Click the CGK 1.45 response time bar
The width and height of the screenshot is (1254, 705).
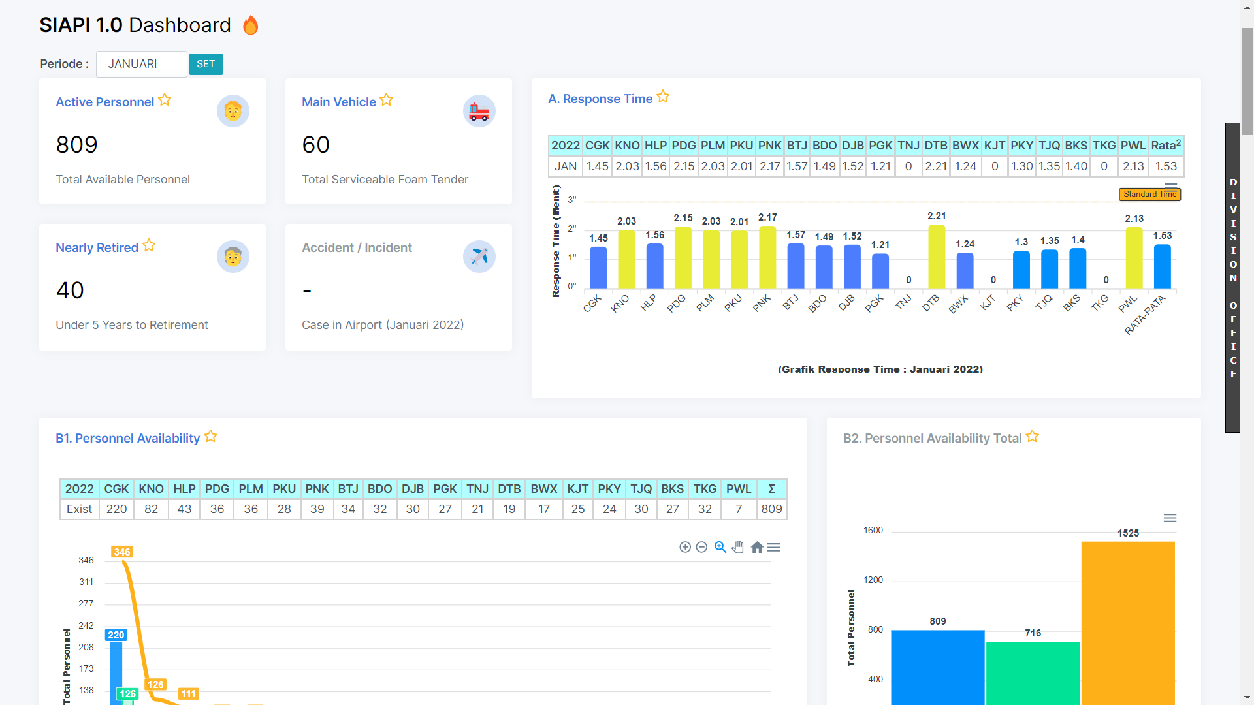[598, 268]
